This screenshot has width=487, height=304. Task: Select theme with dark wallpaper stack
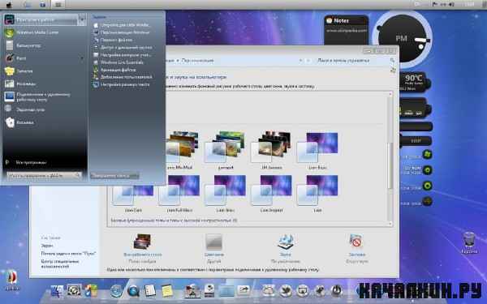(x=271, y=152)
